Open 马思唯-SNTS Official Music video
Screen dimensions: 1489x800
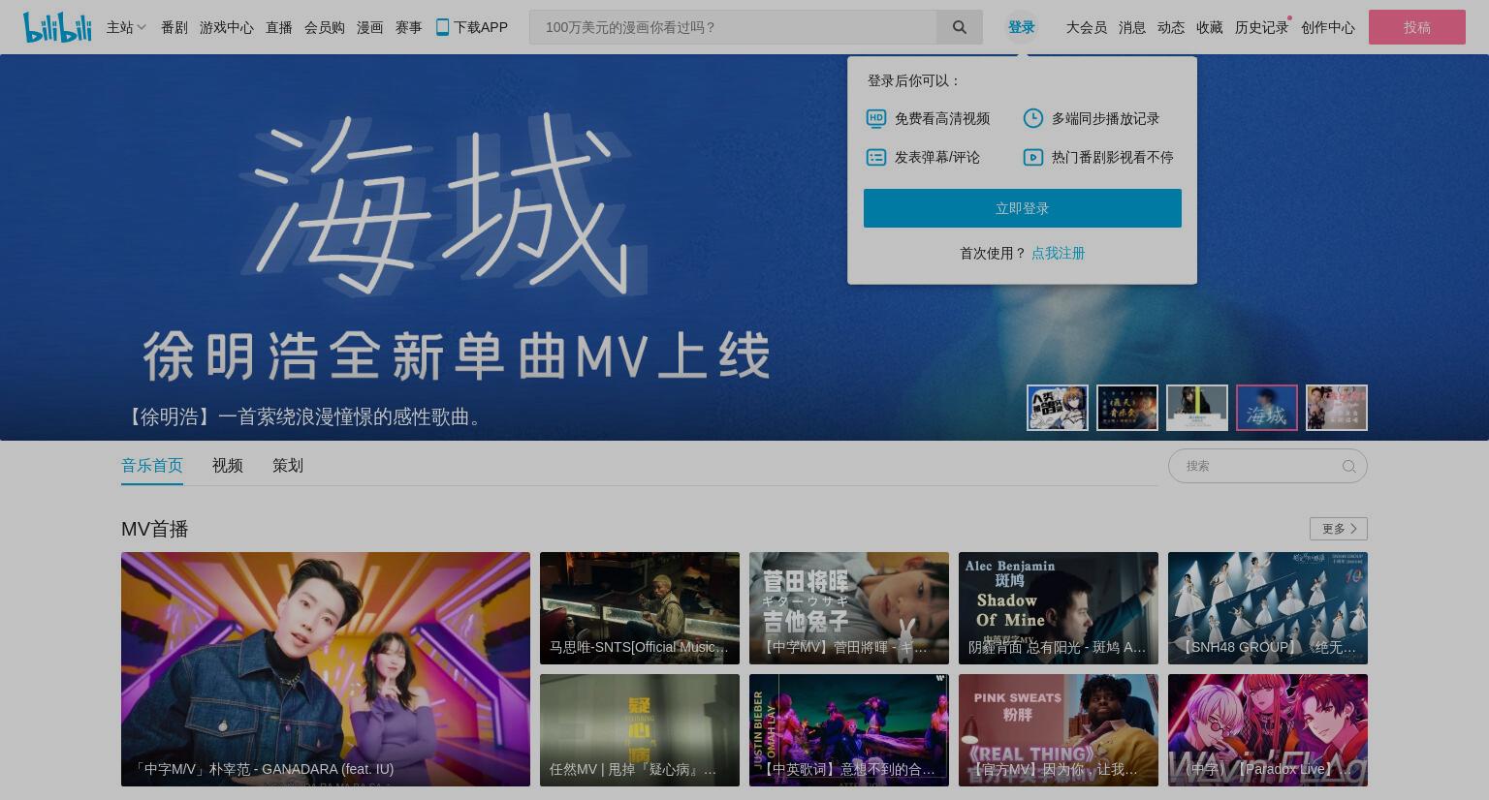pos(640,608)
